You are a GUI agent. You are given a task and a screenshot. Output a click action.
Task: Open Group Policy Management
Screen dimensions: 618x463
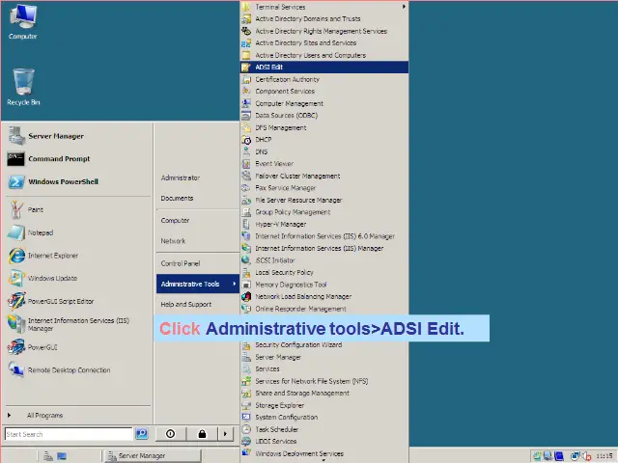click(293, 212)
